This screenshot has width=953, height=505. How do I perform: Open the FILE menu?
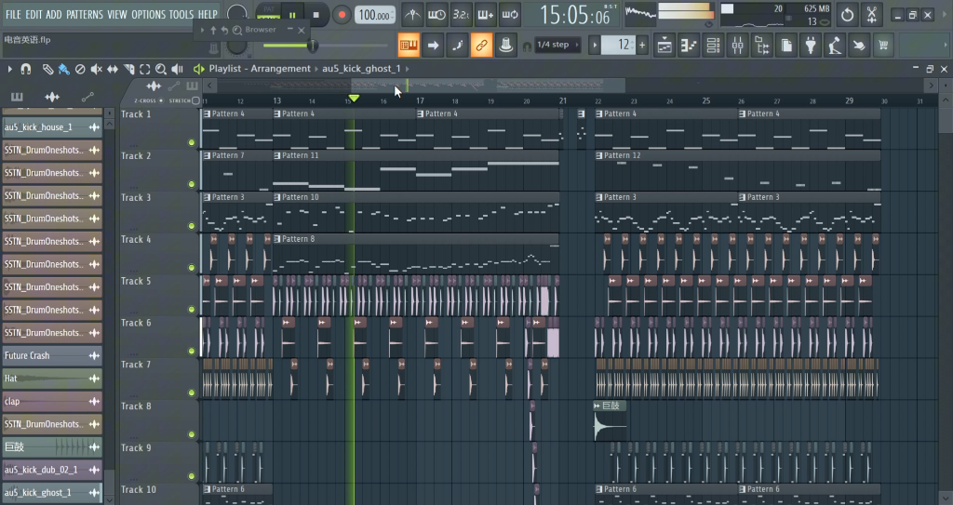(x=13, y=14)
